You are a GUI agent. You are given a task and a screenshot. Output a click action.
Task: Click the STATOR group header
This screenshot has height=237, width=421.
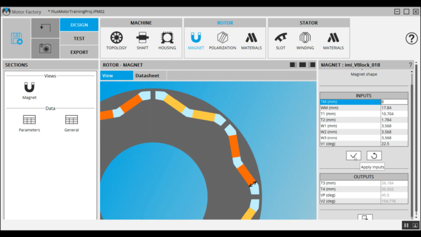click(309, 23)
